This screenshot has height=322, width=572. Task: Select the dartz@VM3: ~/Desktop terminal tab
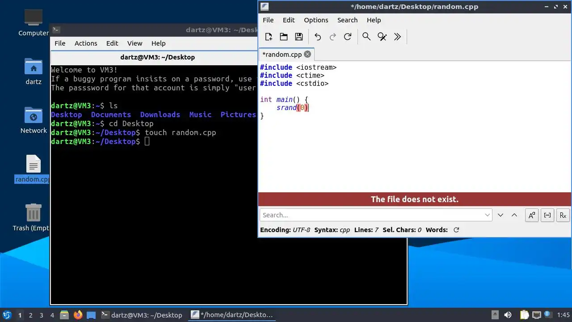(157, 57)
